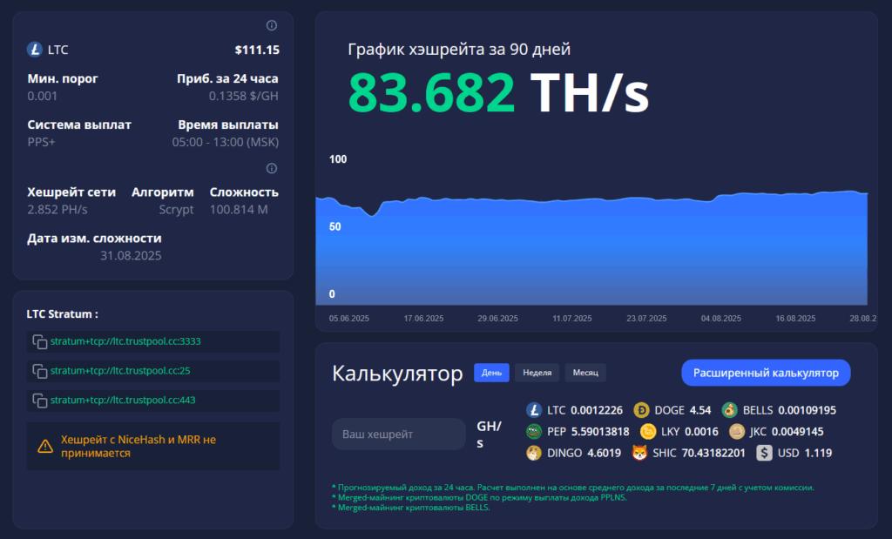Click the chart date label 05.06.2025
Viewport: 892px width, 539px height.
(x=349, y=319)
